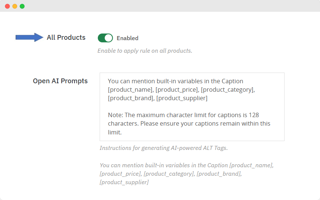This screenshot has width=320, height=200.
Task: Click the 'Enable to apply rule' help text
Action: [x=145, y=51]
